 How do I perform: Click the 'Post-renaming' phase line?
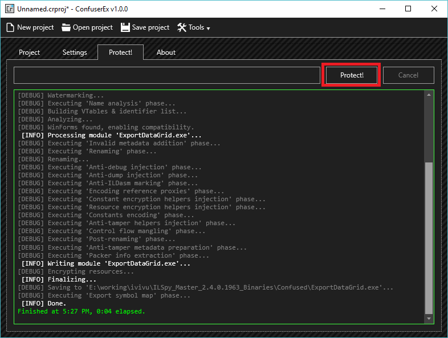click(96, 239)
